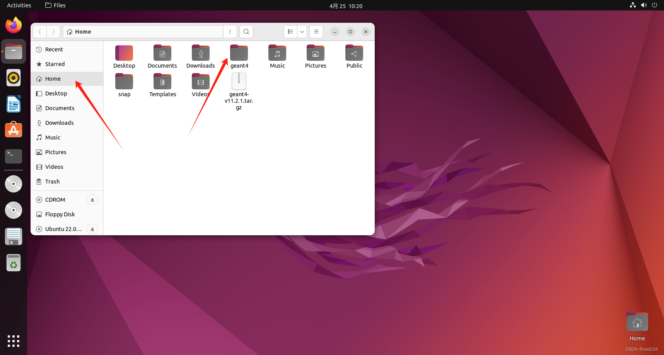Image resolution: width=664 pixels, height=355 pixels.
Task: Open the Ubuntu Software app
Action: [x=13, y=130]
